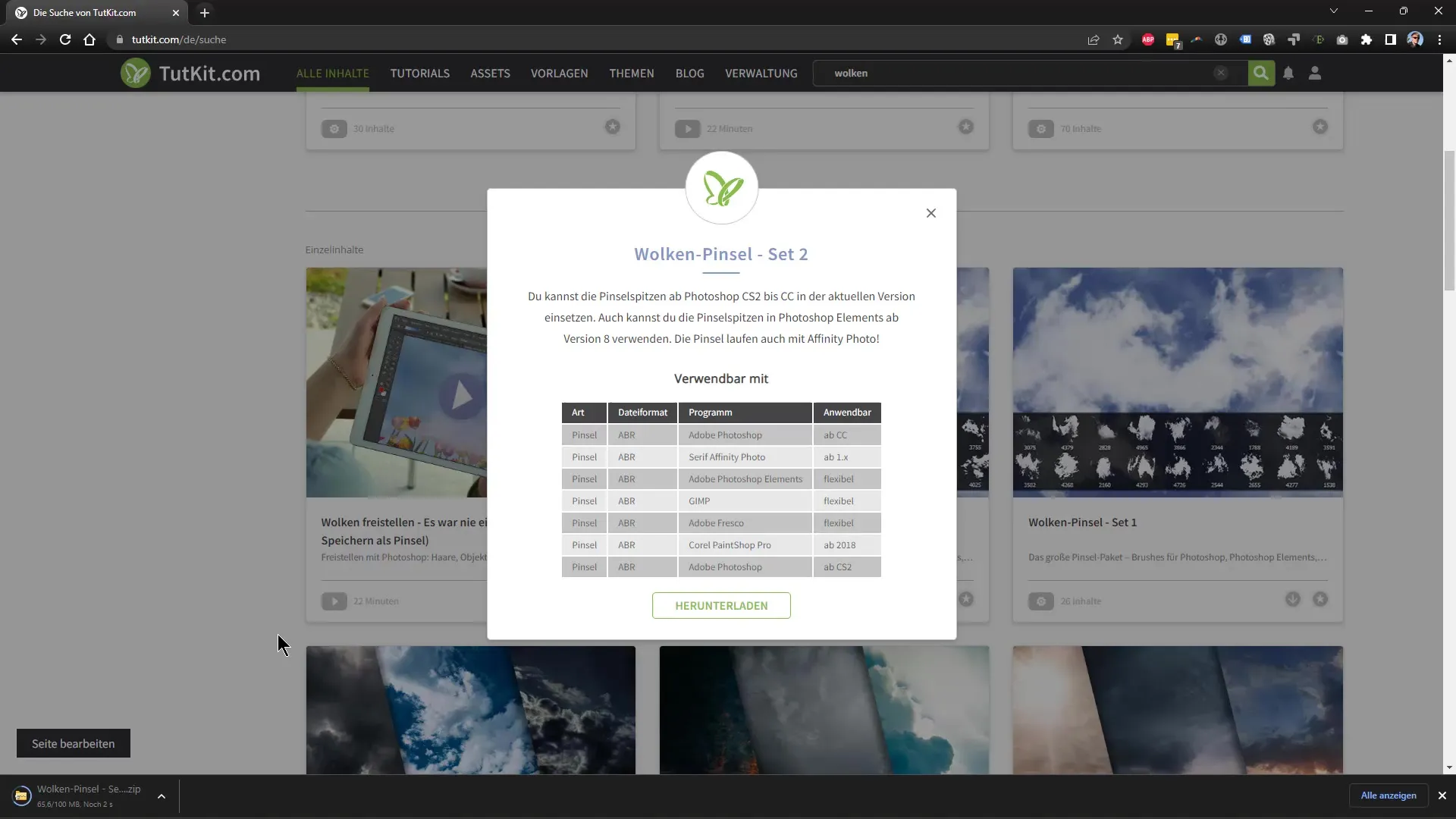This screenshot has width=1456, height=819.
Task: Favorite the top '22 Minuten' card star
Action: coord(966,127)
